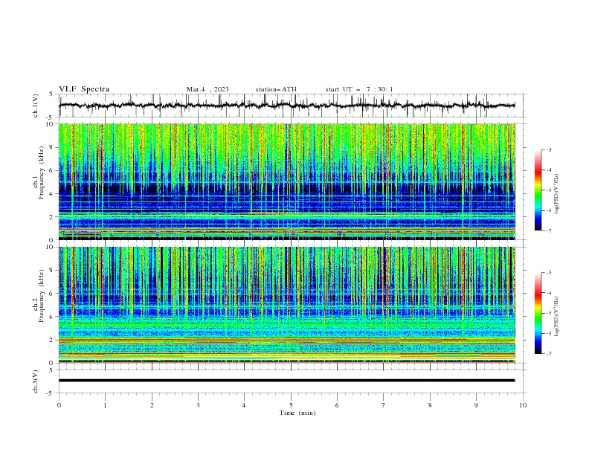
Task: Click the date text "Mar.4 , 2023"
Action: (x=207, y=89)
